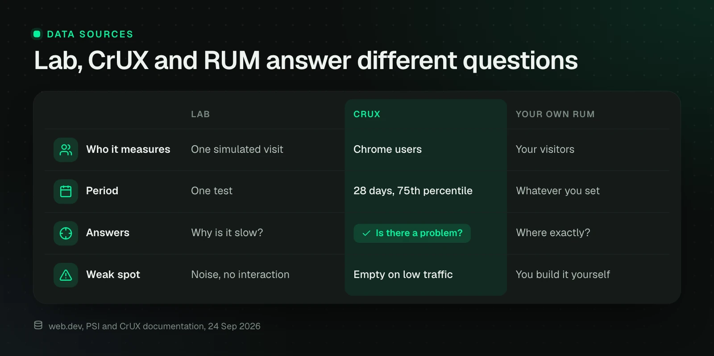714x356 pixels.
Task: Click the warning triangle icon beside Weak spot
Action: click(x=66, y=275)
